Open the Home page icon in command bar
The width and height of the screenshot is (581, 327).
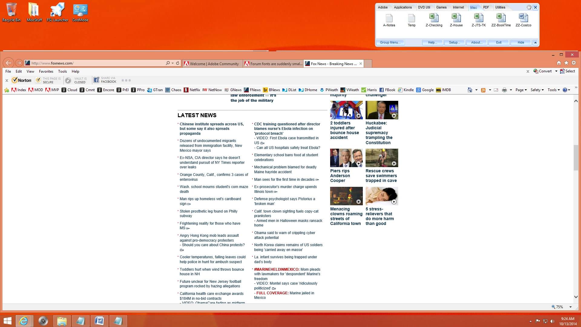(x=470, y=90)
